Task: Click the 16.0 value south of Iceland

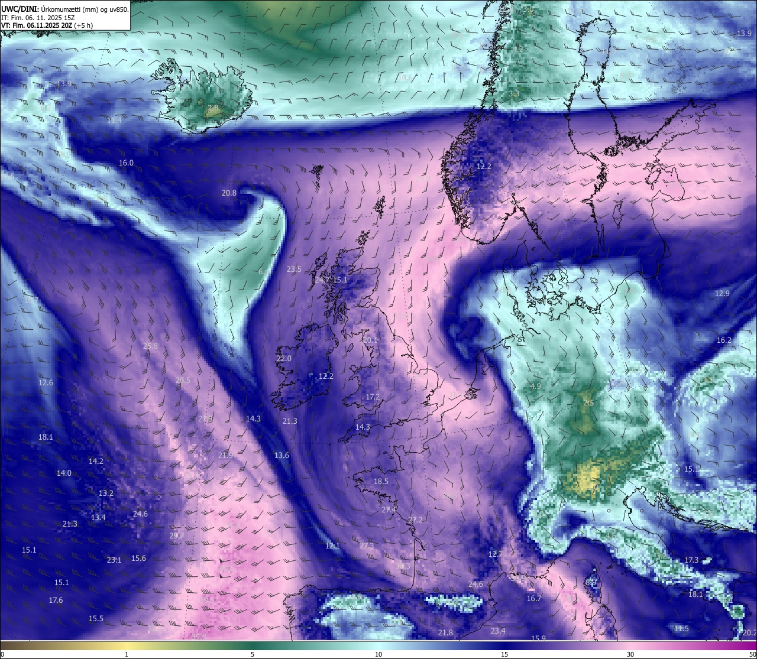Action: (126, 163)
